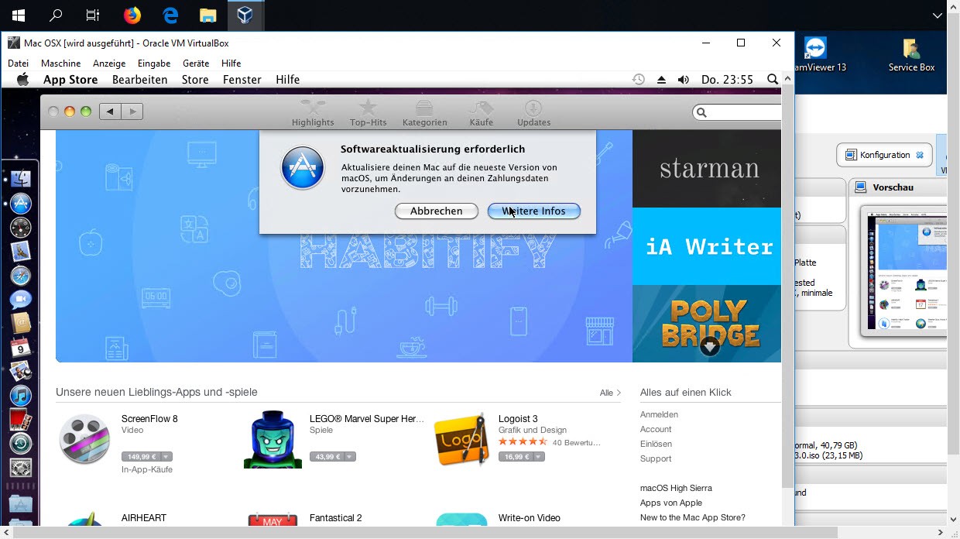Open File Explorer from Windows taskbar
This screenshot has width=960, height=539.
[207, 15]
